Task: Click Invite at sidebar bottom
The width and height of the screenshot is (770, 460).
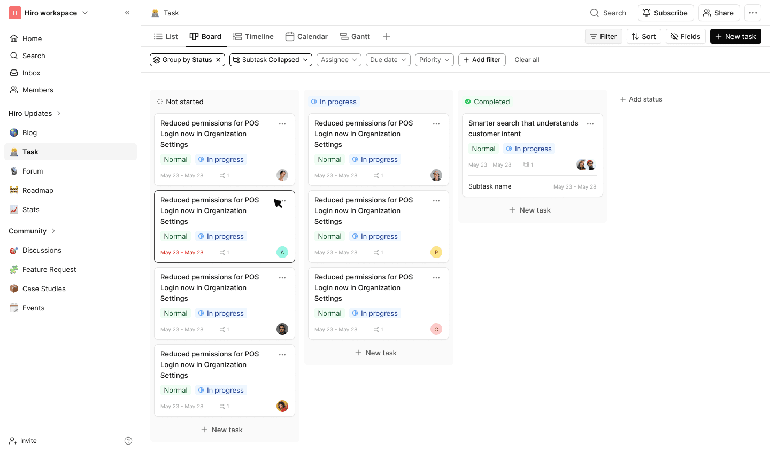Action: 23,441
